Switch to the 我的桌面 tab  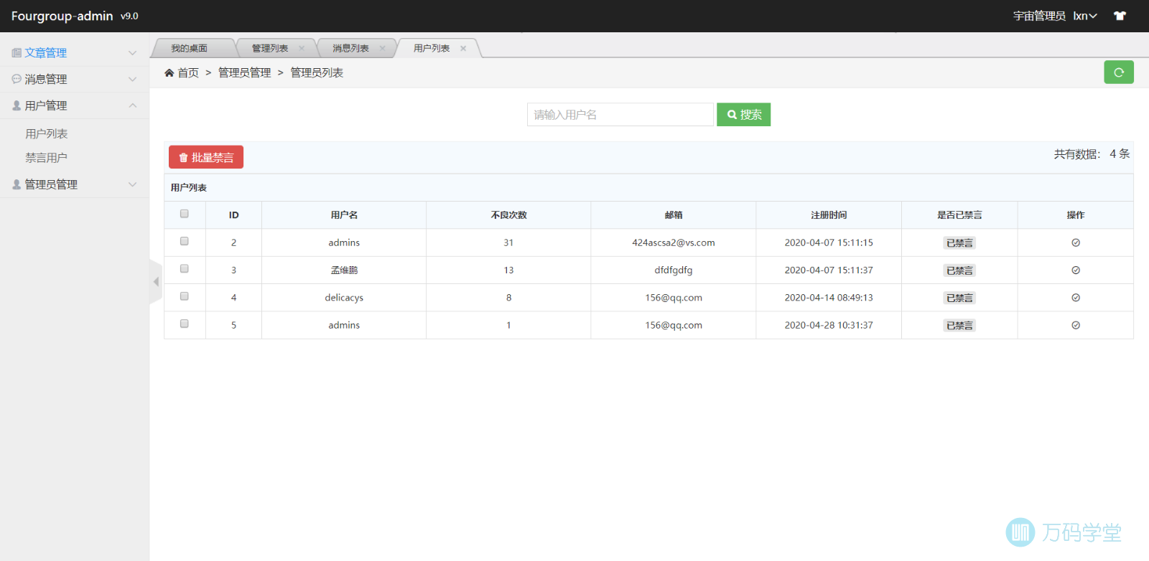click(x=190, y=48)
